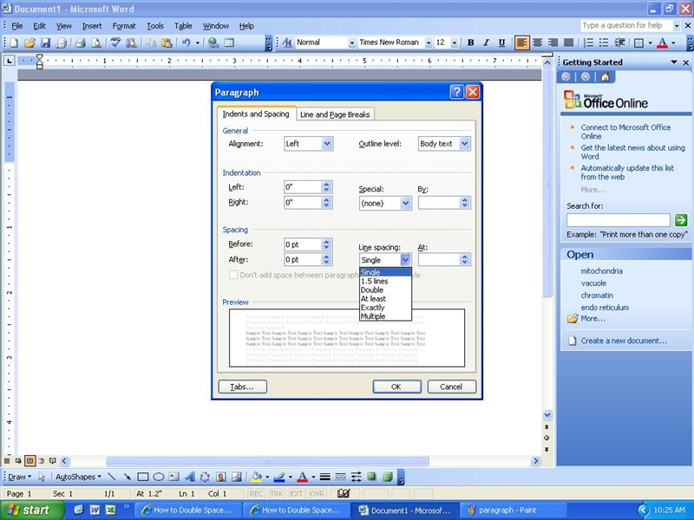The width and height of the screenshot is (694, 520).
Task: Switch to Line and Page Breaks tab
Action: (x=335, y=114)
